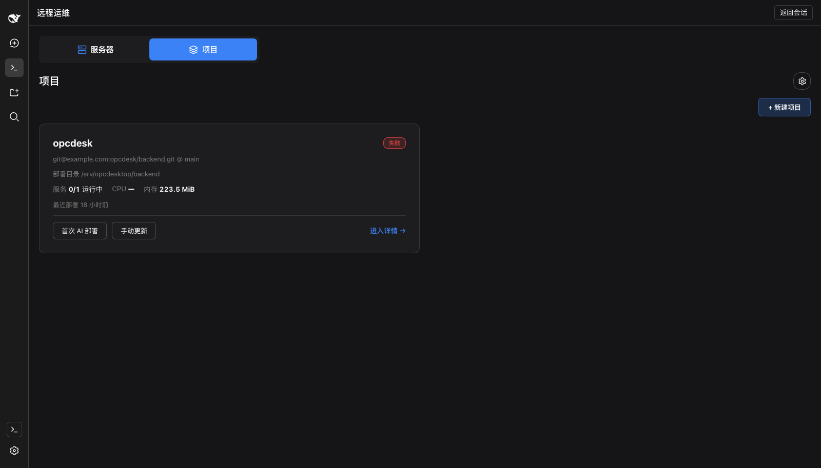This screenshot has width=821, height=468.
Task: Open the project settings gear icon
Action: click(x=802, y=81)
